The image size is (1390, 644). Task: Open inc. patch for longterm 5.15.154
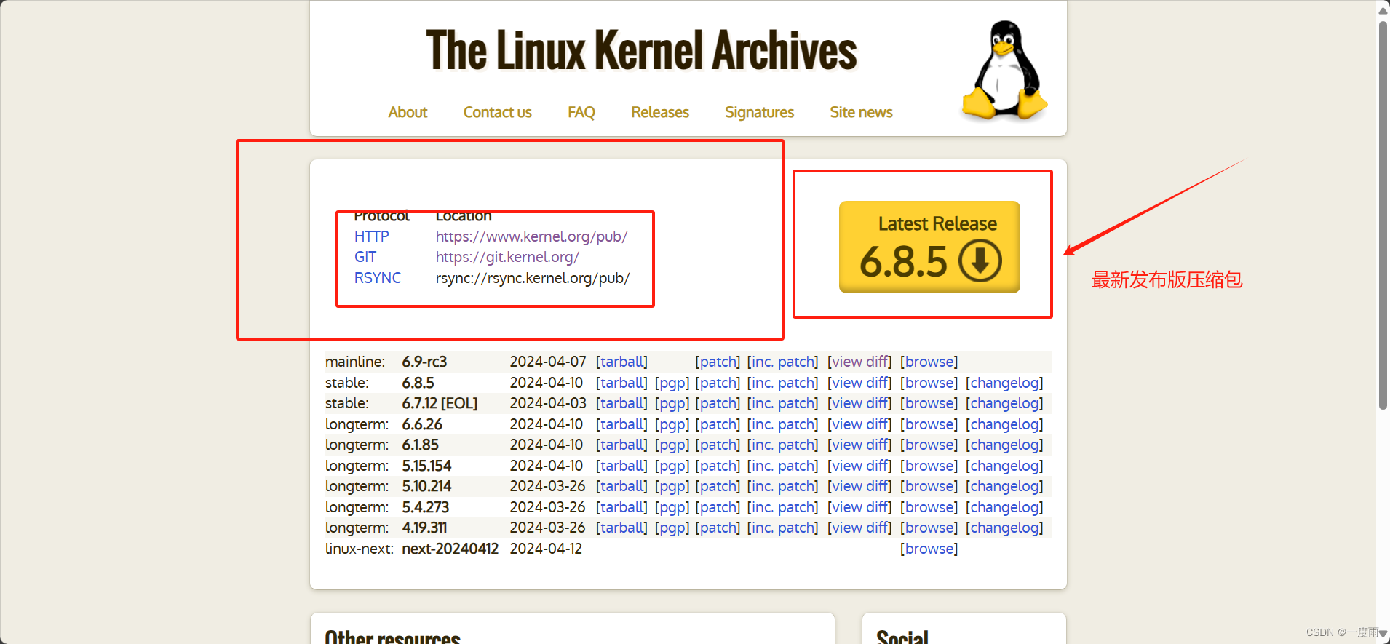point(782,466)
